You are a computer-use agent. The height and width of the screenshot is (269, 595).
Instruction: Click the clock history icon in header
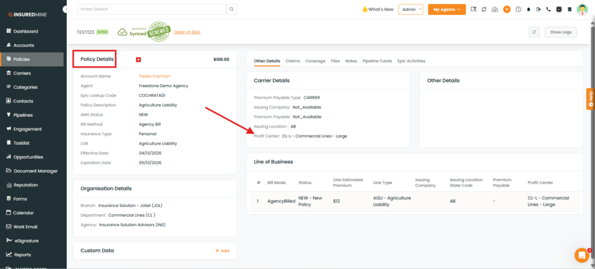pos(517,9)
